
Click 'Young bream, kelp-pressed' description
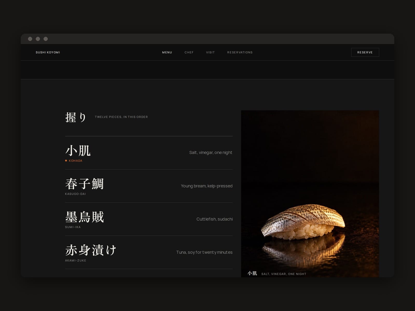click(x=206, y=186)
